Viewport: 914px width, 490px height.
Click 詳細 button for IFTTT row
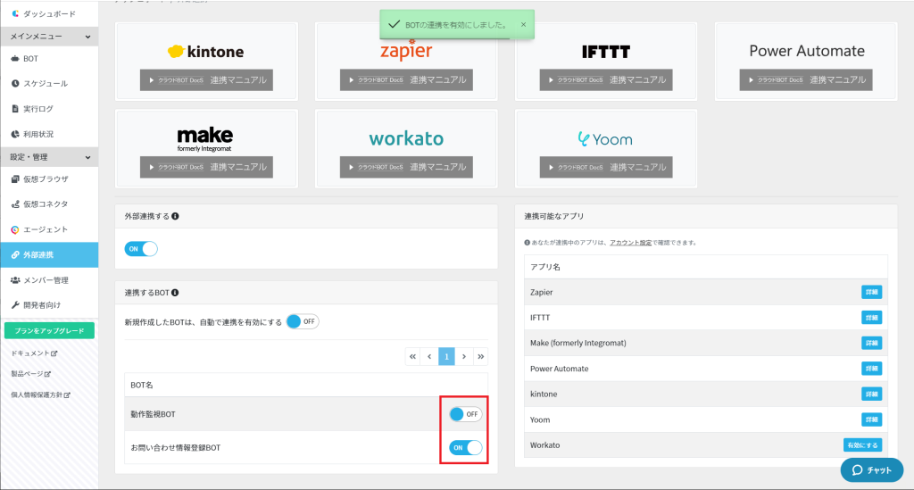(x=871, y=318)
